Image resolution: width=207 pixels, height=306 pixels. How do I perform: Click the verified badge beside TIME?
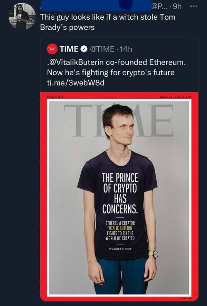[84, 49]
